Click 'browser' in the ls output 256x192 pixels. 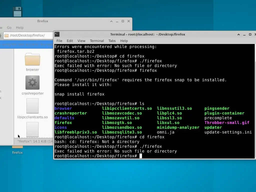63,108
